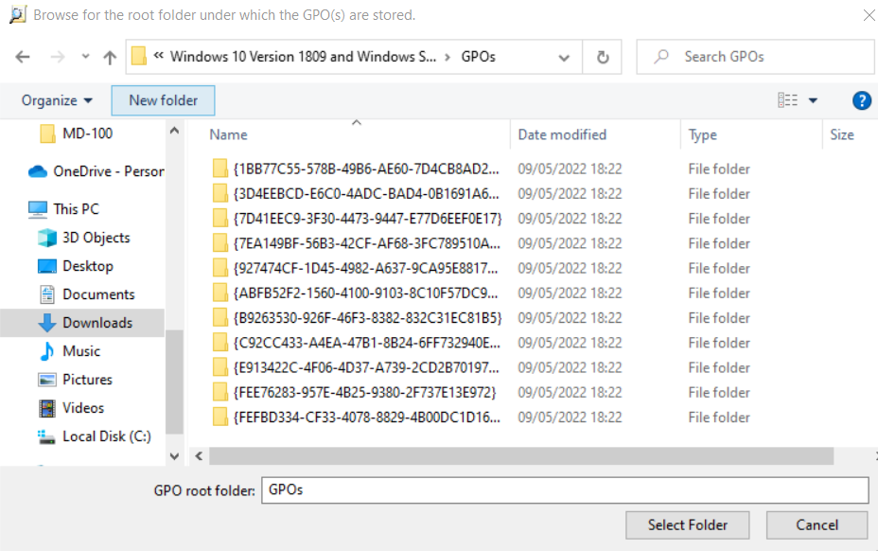Click the New folder button

[x=163, y=100]
